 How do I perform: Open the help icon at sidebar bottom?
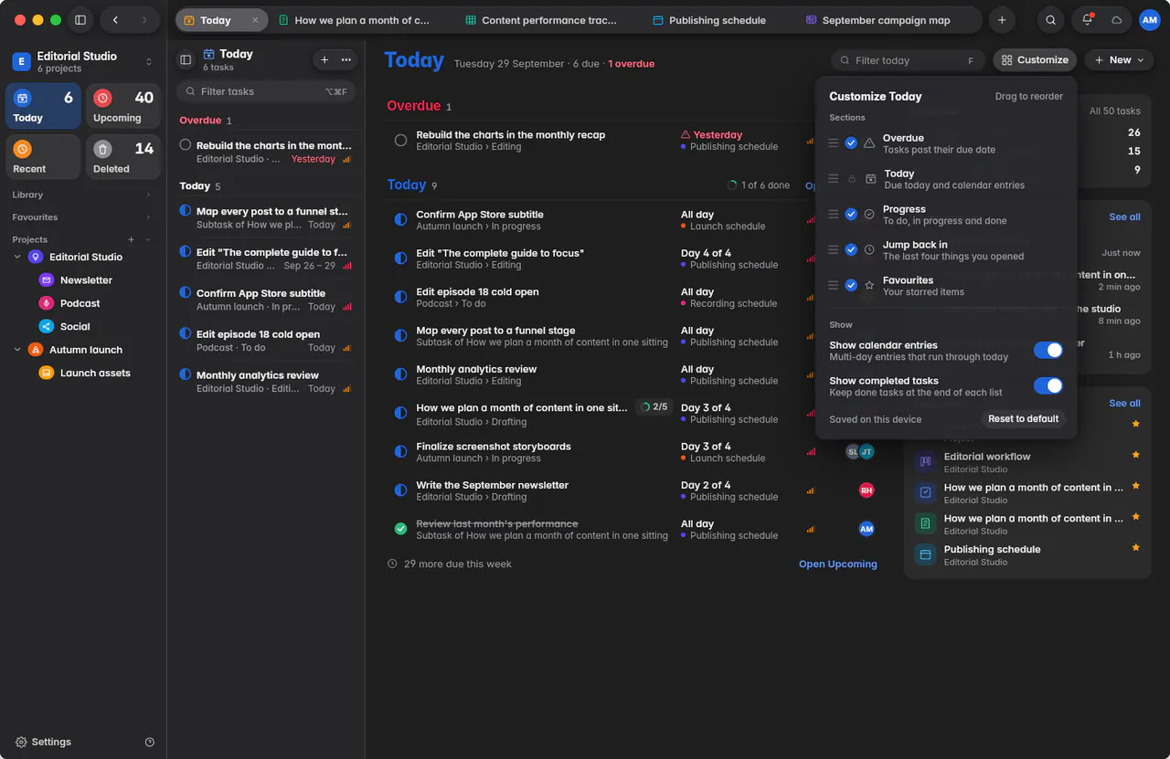150,742
